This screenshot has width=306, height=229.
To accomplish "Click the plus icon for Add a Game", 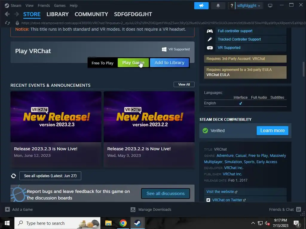I will [x=7, y=209].
